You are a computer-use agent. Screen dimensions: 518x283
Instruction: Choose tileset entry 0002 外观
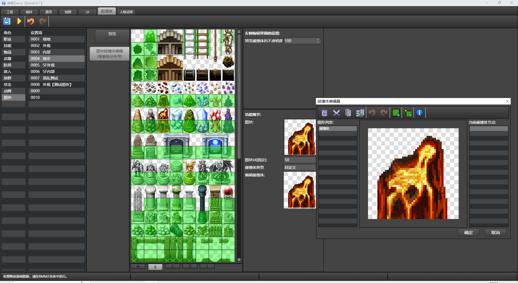tap(57, 46)
